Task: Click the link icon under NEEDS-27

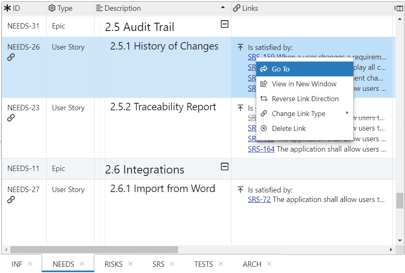Action: (11, 200)
